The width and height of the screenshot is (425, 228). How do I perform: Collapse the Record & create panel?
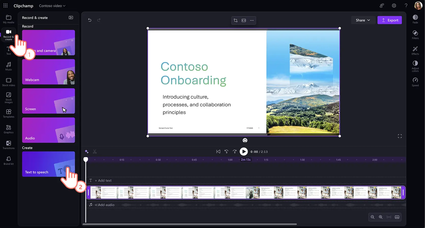click(x=71, y=17)
